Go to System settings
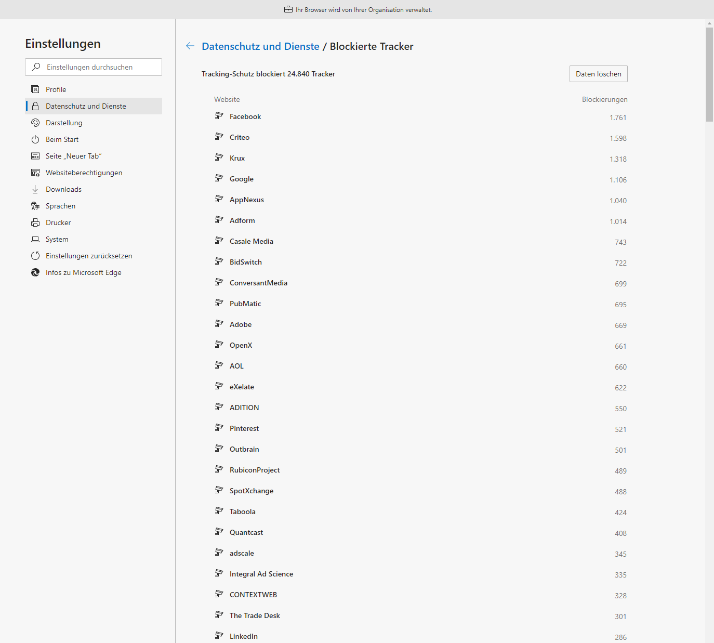This screenshot has height=643, width=714. pyautogui.click(x=57, y=239)
